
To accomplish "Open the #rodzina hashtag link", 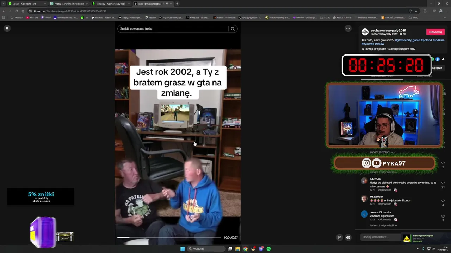I will pyautogui.click(x=438, y=40).
